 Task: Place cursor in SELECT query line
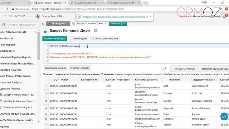pos(64,46)
